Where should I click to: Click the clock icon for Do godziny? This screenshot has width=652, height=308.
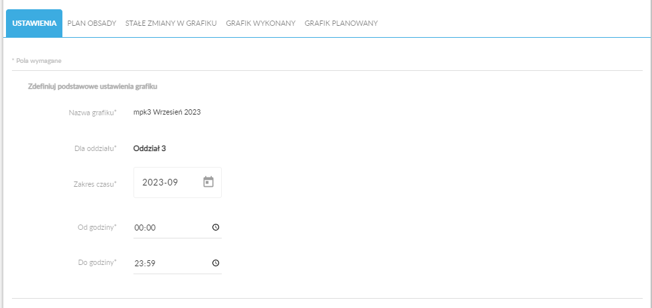click(x=215, y=263)
